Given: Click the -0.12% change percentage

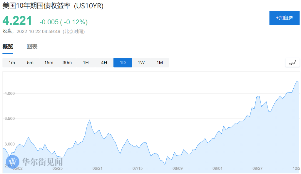Looking at the screenshot, I should point(73,22).
